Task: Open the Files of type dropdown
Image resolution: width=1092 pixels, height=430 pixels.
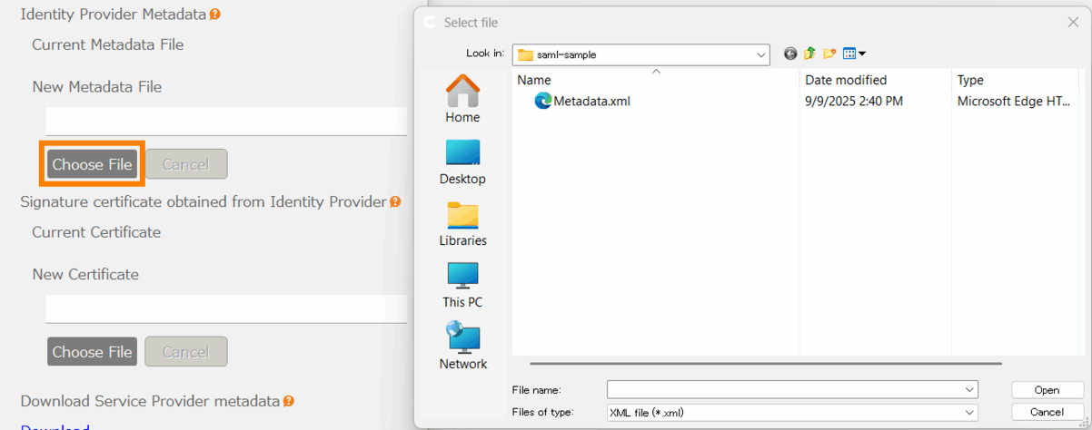Action: tap(970, 413)
